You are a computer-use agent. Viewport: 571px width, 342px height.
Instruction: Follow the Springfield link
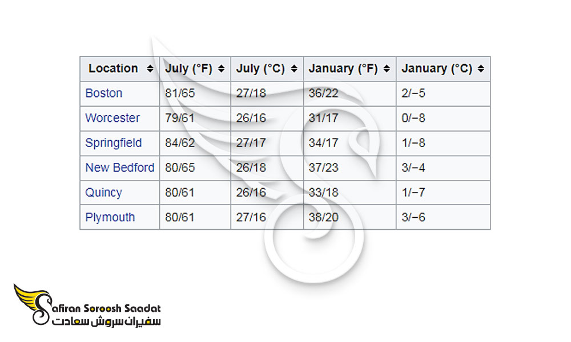(x=113, y=143)
